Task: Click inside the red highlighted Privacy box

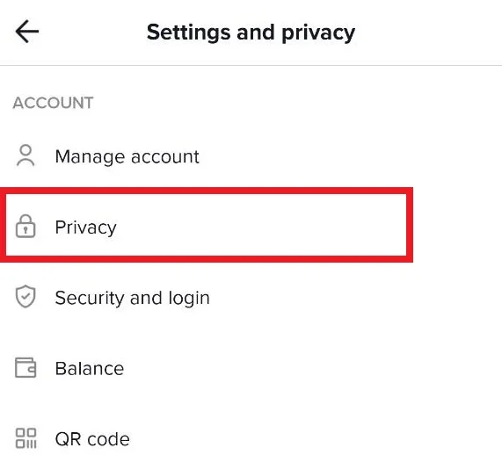Action: pos(207,225)
